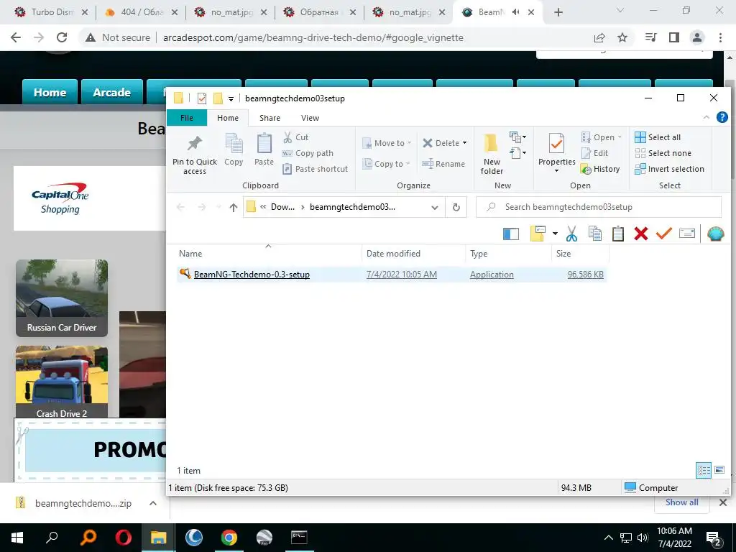This screenshot has height=552, width=736.
Task: Toggle Chrome side panel icon
Action: tap(674, 37)
